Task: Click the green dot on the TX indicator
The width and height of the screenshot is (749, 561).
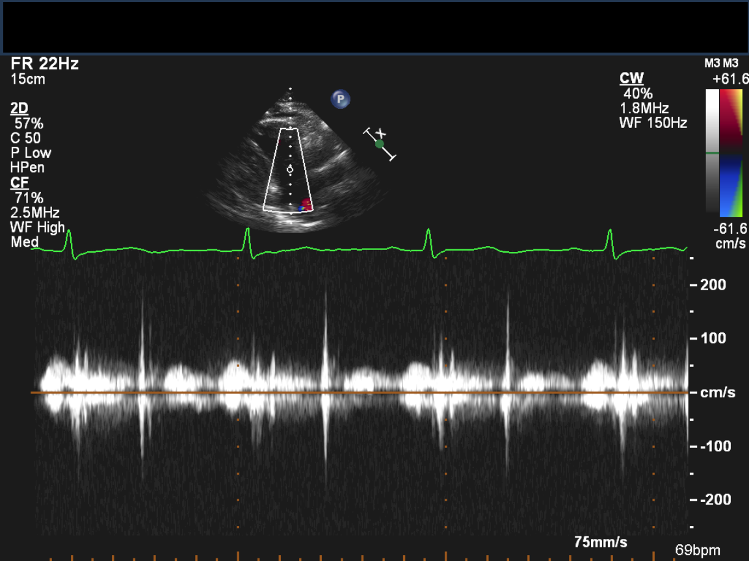Action: [x=380, y=144]
